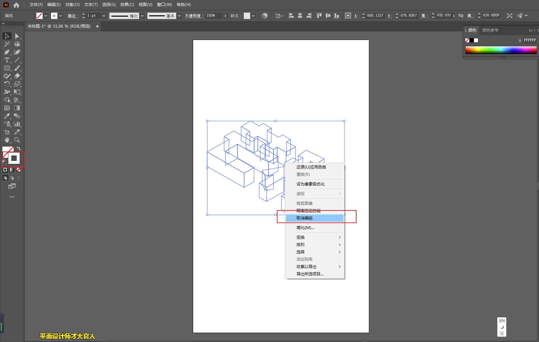Select the Eyedropper tool
Viewport: 539px width, 342px height.
click(x=7, y=116)
